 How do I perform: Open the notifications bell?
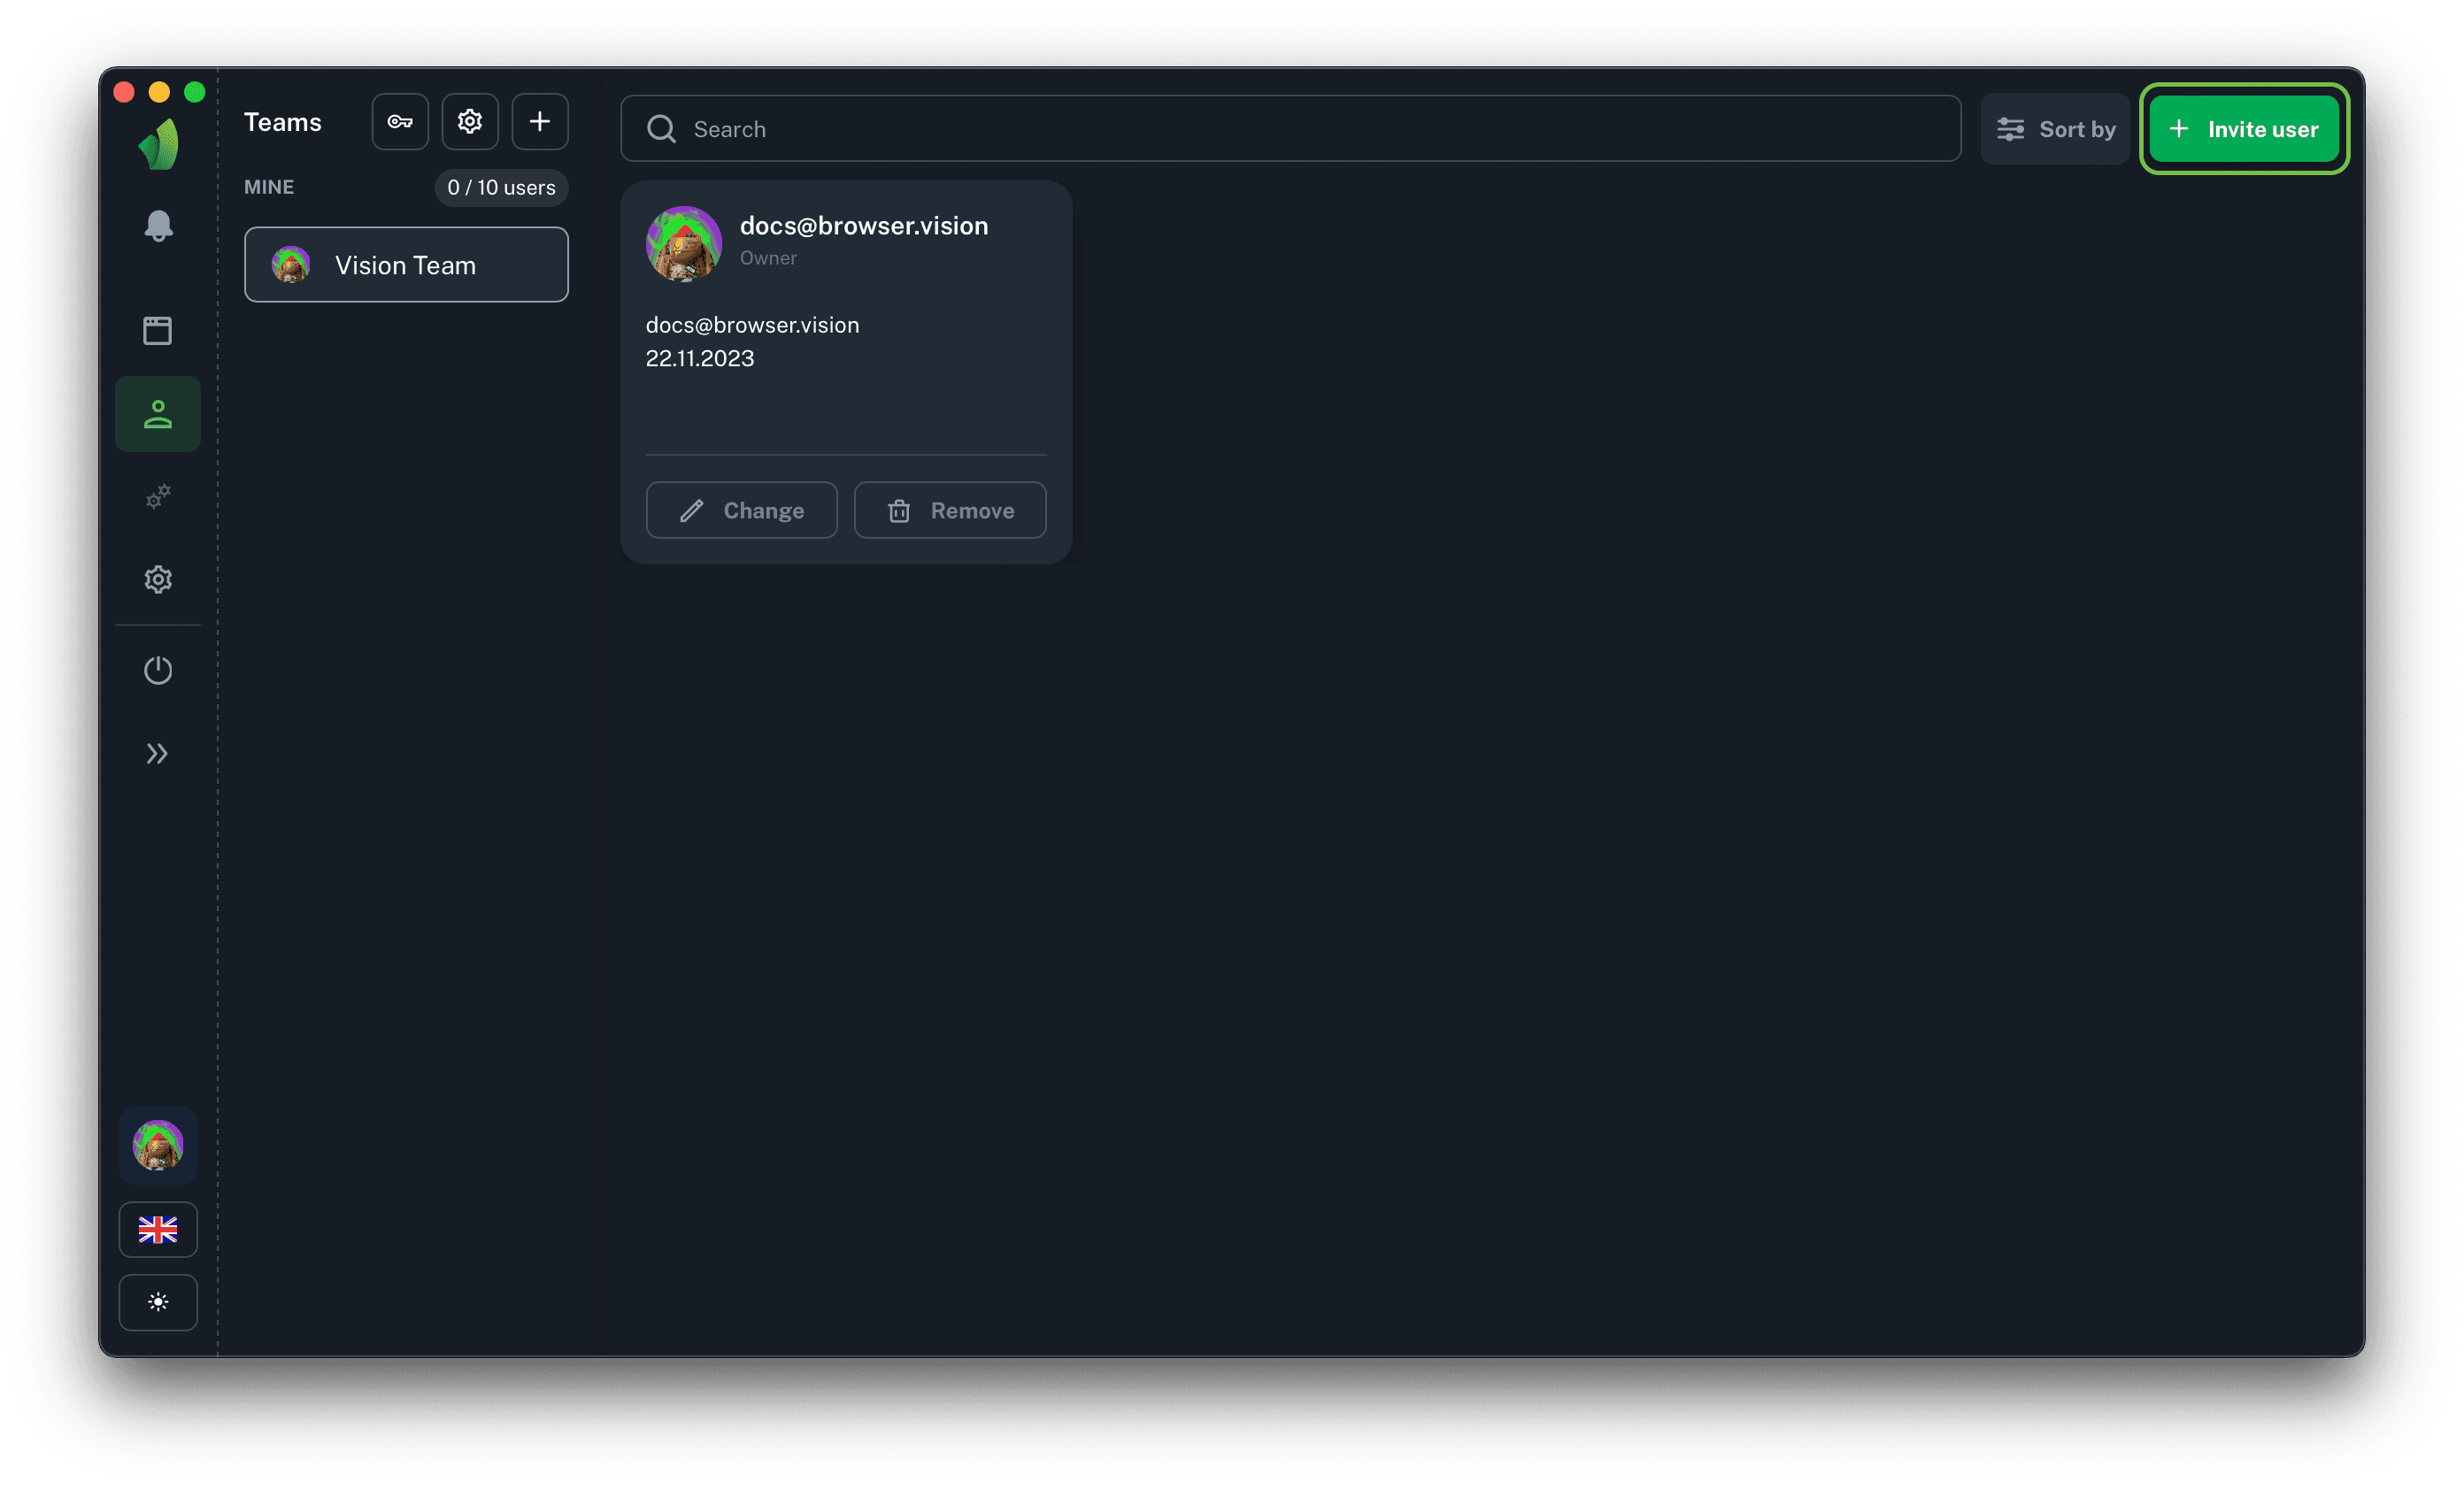click(x=158, y=226)
